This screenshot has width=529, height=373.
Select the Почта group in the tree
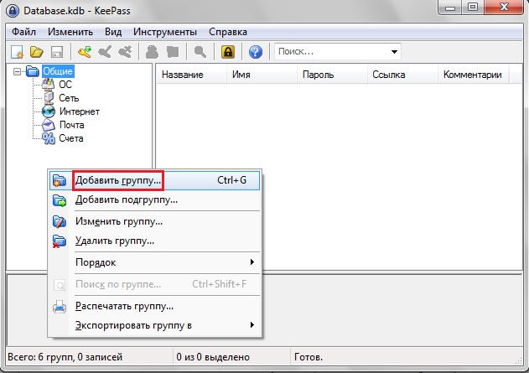tap(71, 125)
